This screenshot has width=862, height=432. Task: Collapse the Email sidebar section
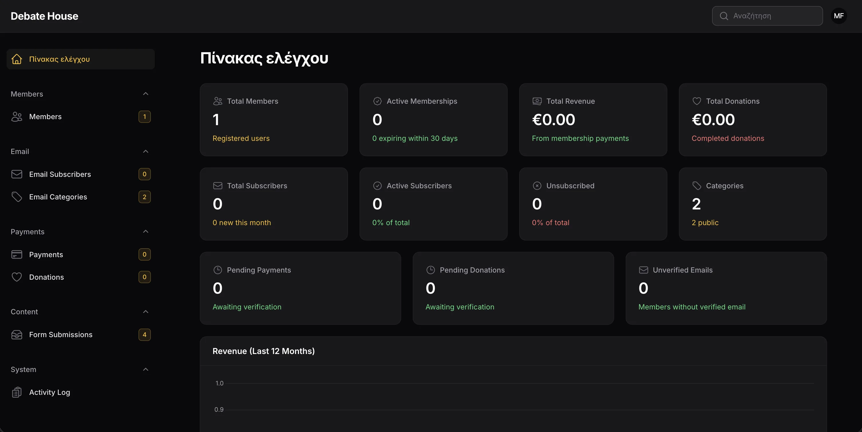click(x=146, y=151)
